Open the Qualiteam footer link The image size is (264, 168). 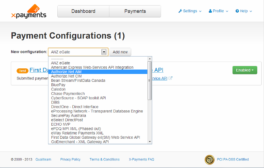click(x=43, y=159)
